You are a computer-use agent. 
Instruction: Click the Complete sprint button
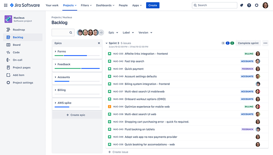tap(248, 43)
